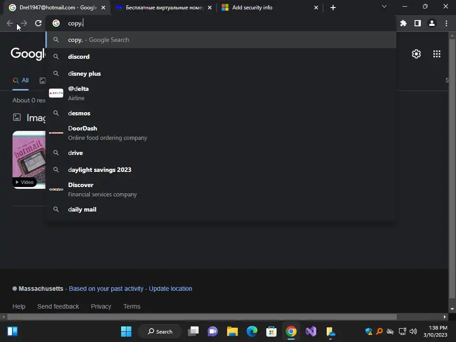This screenshot has width=456, height=342.
Task: Click the horizontal scrollbar thumb
Action: pyautogui.click(x=202, y=317)
